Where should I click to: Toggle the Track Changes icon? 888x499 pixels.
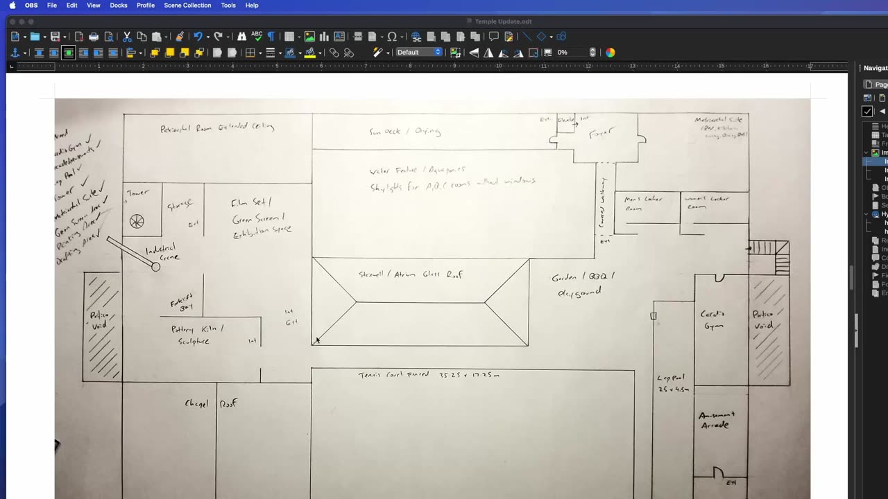(509, 36)
